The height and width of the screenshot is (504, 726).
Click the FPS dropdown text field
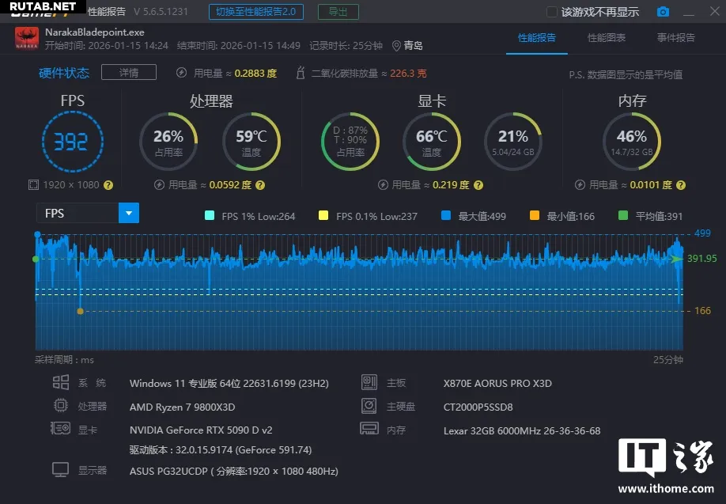click(x=77, y=213)
